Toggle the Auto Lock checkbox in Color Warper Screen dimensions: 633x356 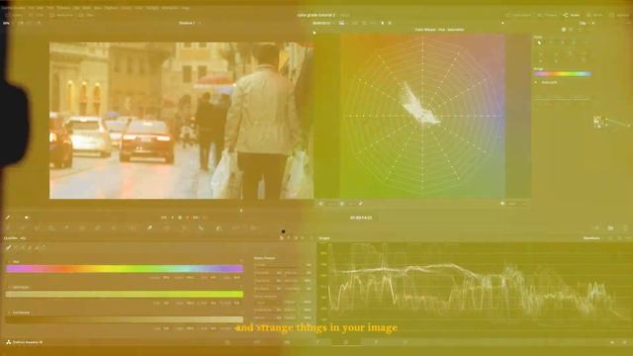point(536,82)
